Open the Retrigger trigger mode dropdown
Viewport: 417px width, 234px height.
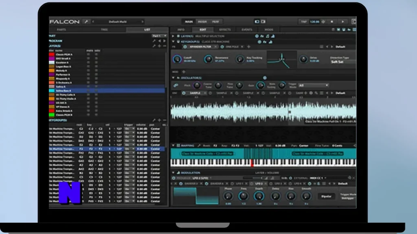click(x=348, y=198)
